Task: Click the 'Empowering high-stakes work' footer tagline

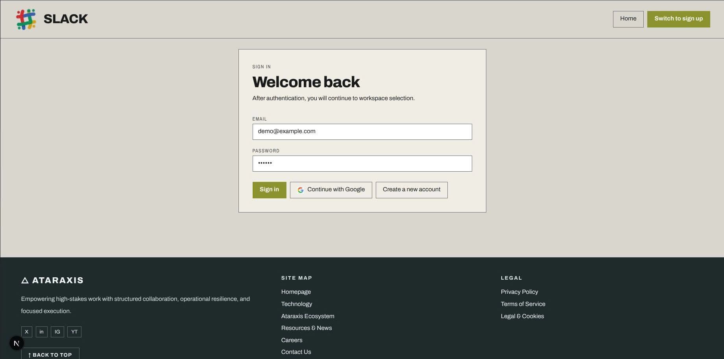Action: [135, 305]
